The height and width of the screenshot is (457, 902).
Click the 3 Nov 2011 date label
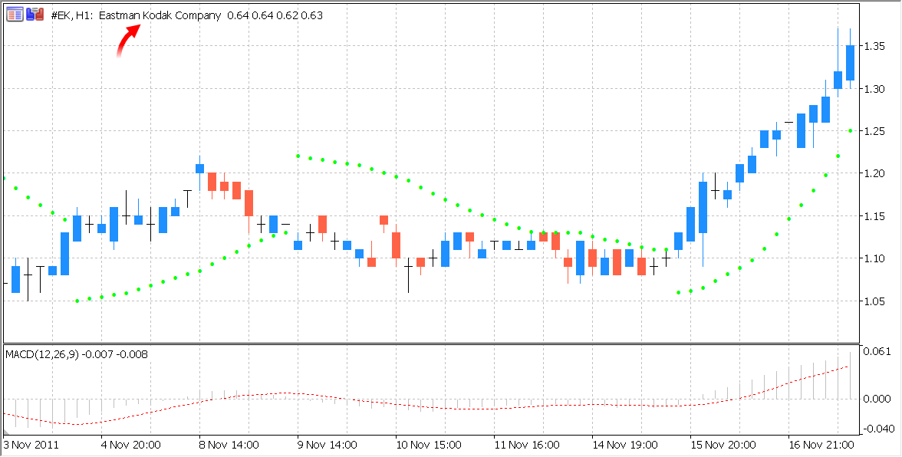pos(31,445)
